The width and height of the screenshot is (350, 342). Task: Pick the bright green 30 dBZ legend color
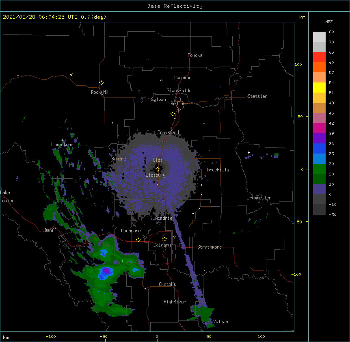coord(319,169)
